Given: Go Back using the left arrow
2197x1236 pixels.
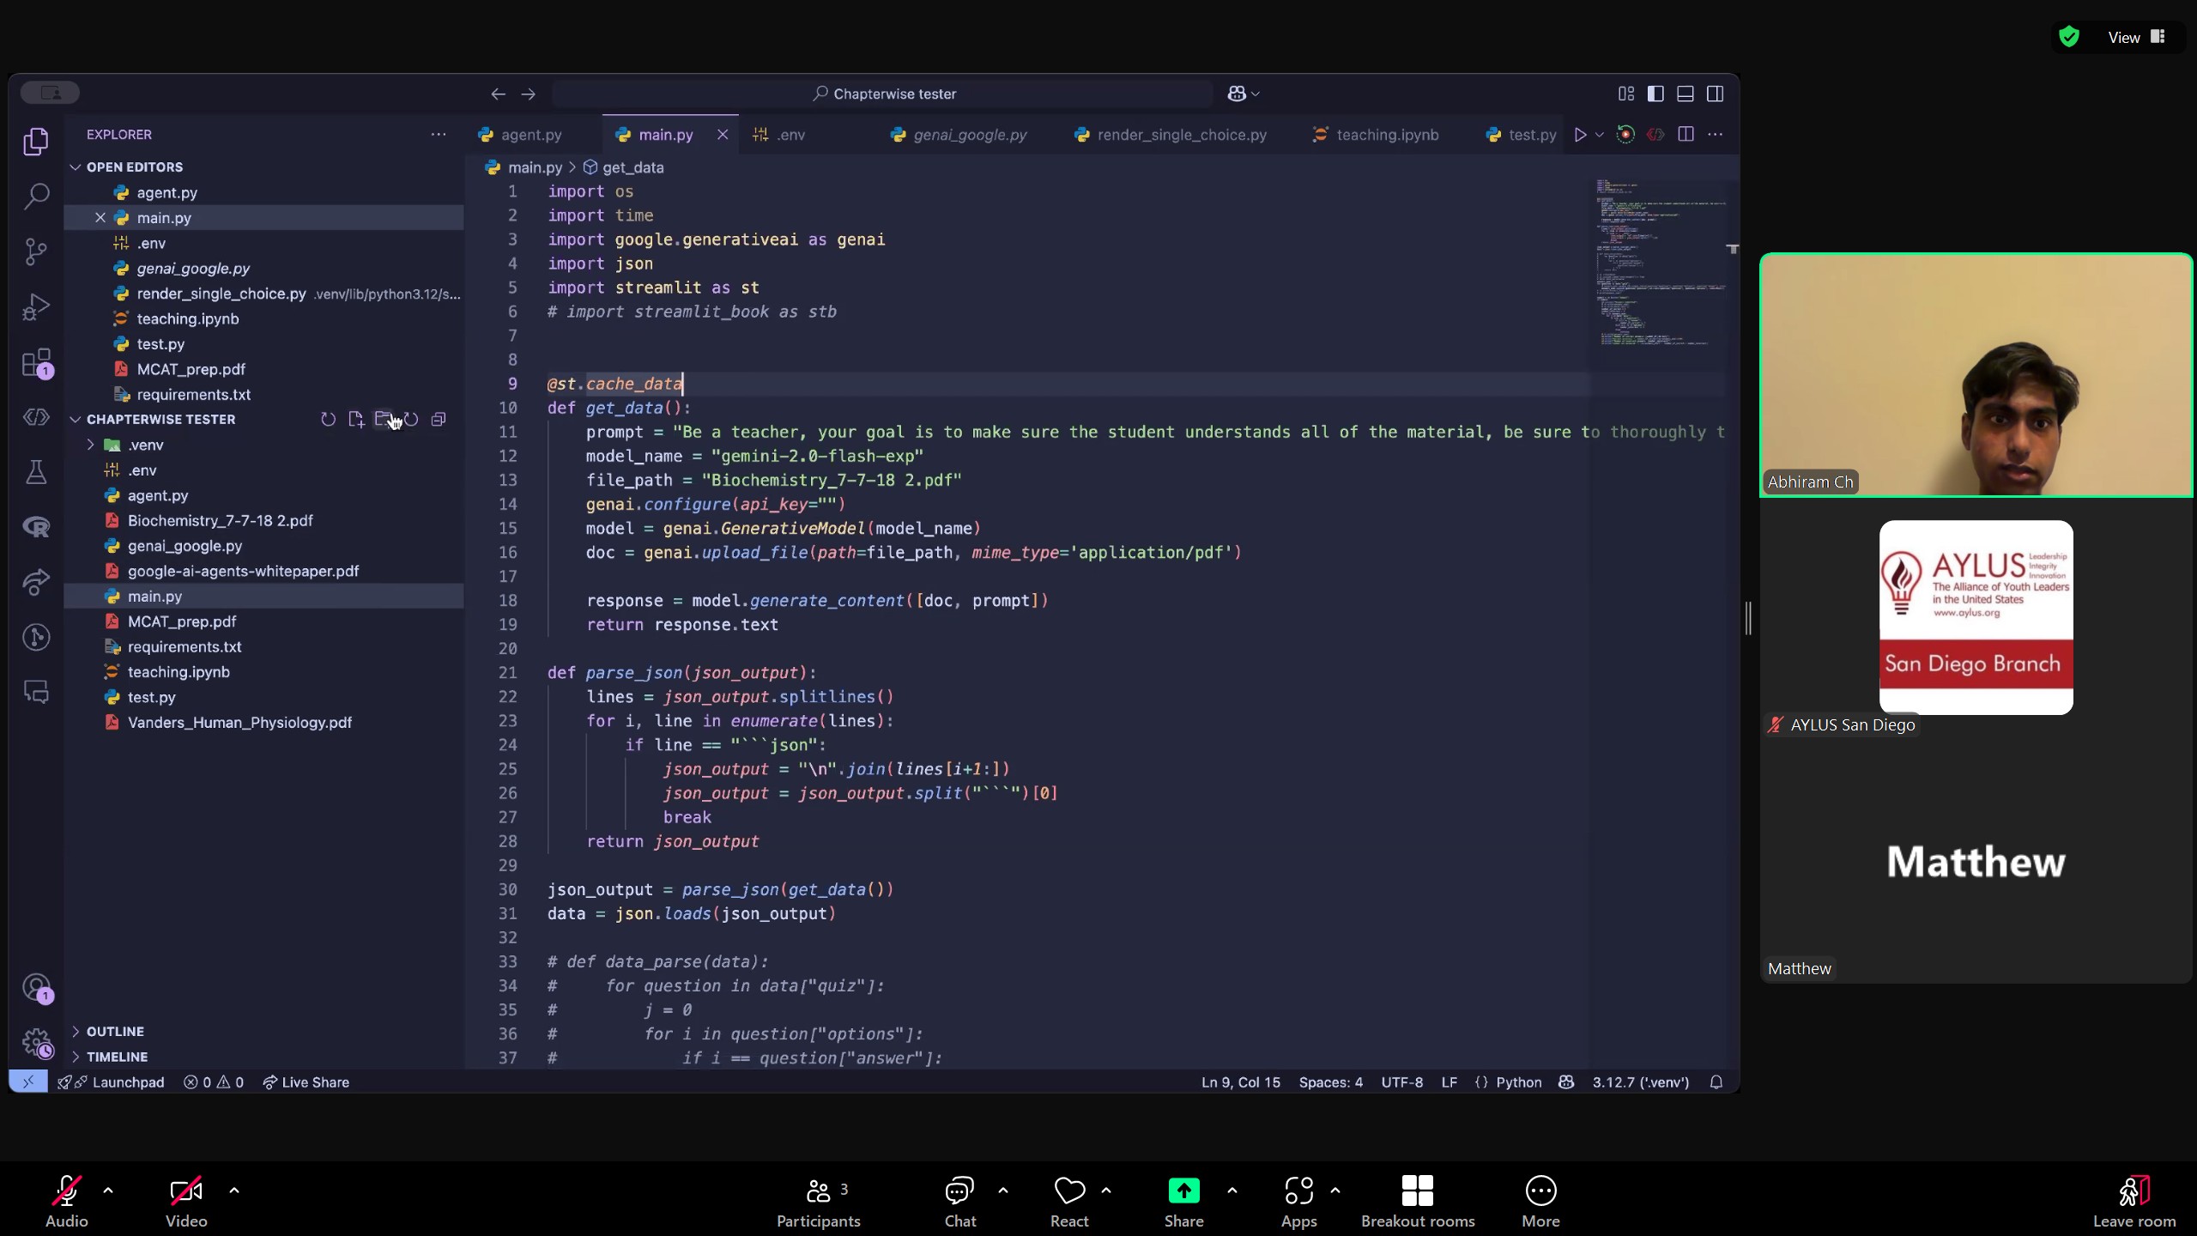Looking at the screenshot, I should (498, 94).
